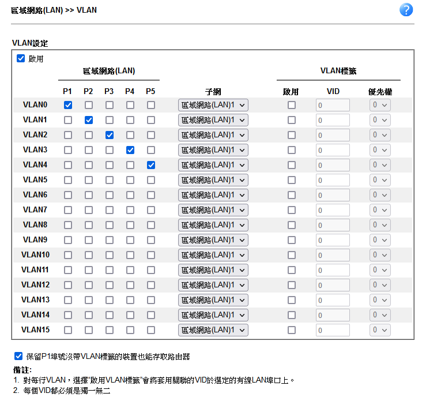
Task: Open subnet selector for VLAN10
Action: click(x=213, y=255)
